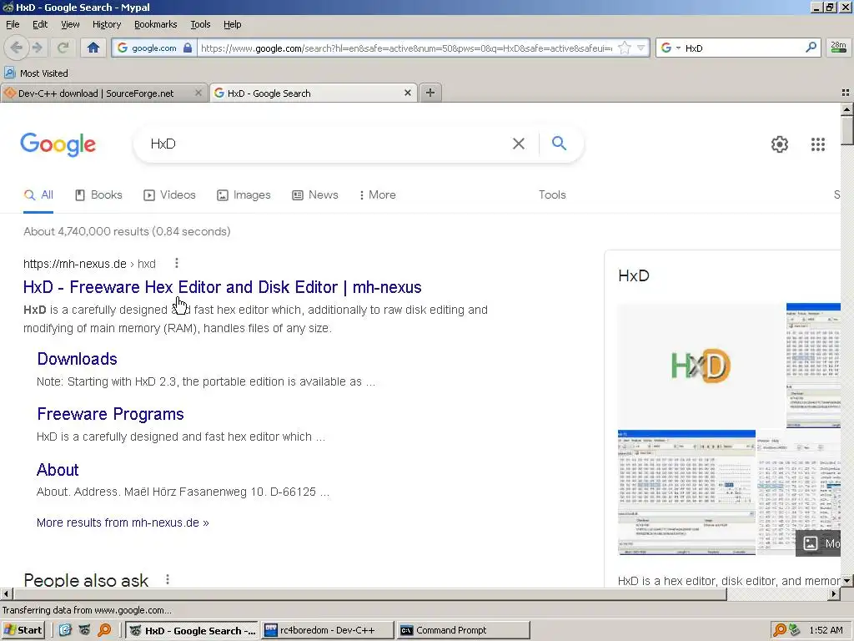Click the horizontal scrollbar right arrow

click(x=834, y=593)
